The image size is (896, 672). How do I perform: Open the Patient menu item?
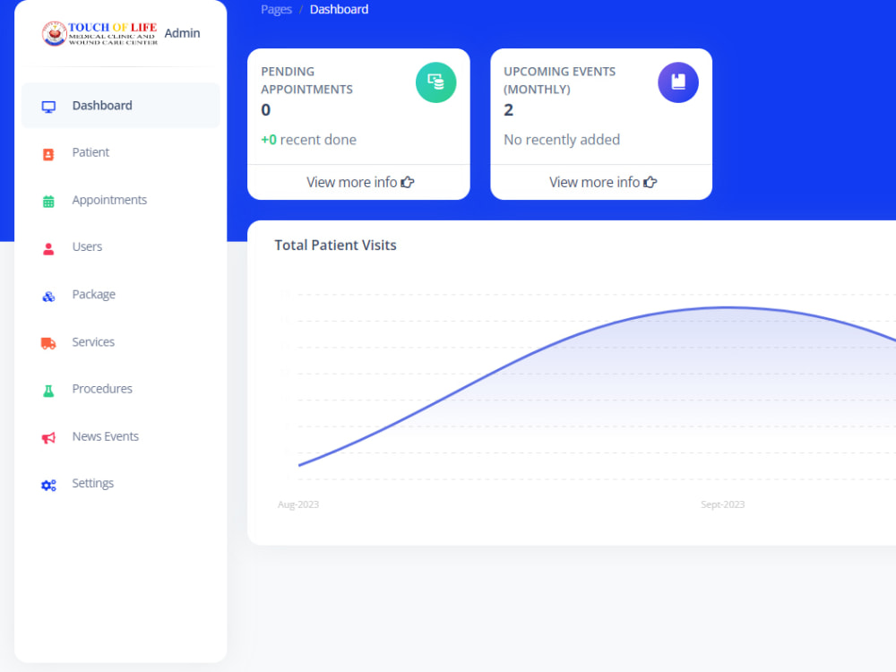121,152
